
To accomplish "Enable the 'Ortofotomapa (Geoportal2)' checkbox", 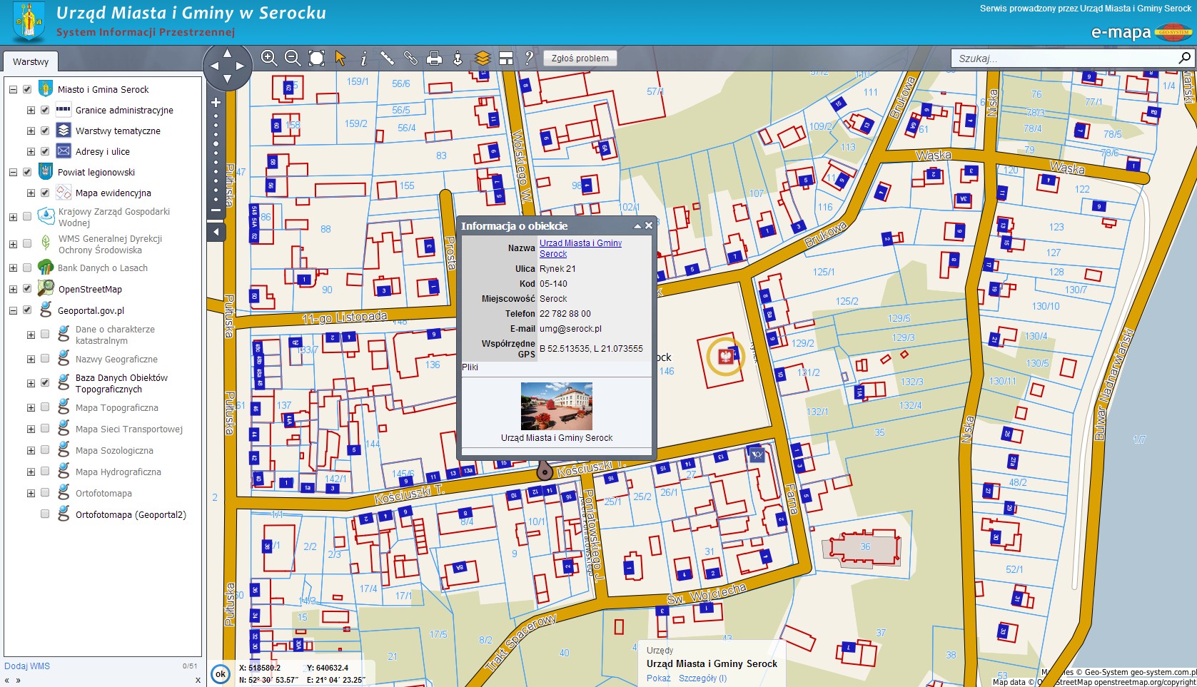I will click(45, 514).
